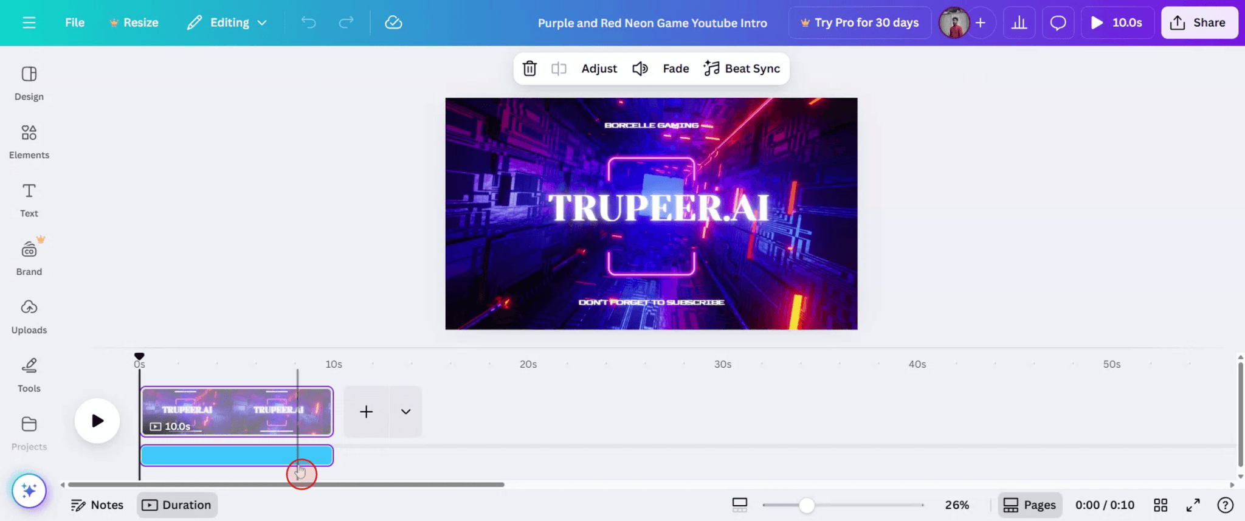Open the Design side panel
This screenshot has height=521, width=1245.
29,84
